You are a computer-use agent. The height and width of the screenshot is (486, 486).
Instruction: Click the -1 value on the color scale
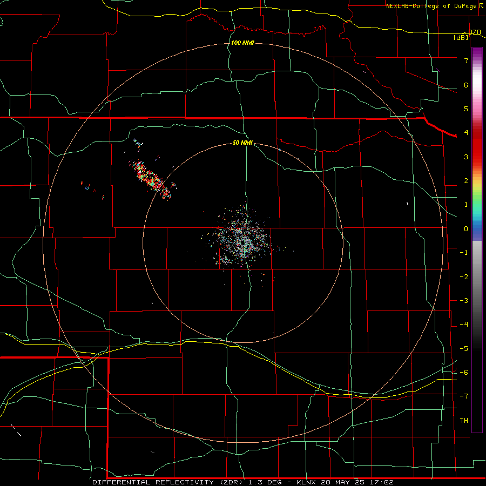pos(464,253)
